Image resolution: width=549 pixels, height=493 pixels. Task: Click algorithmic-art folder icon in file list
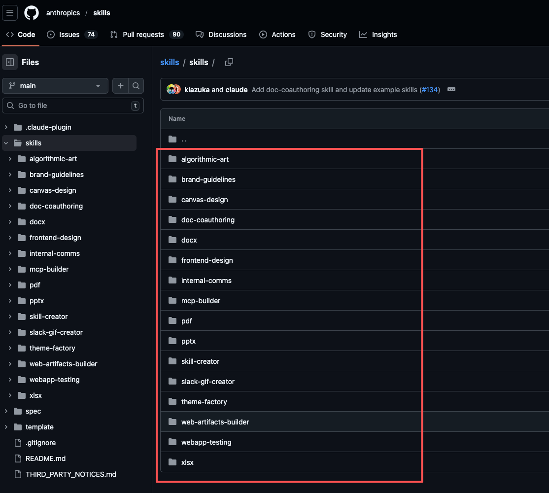tap(172, 159)
